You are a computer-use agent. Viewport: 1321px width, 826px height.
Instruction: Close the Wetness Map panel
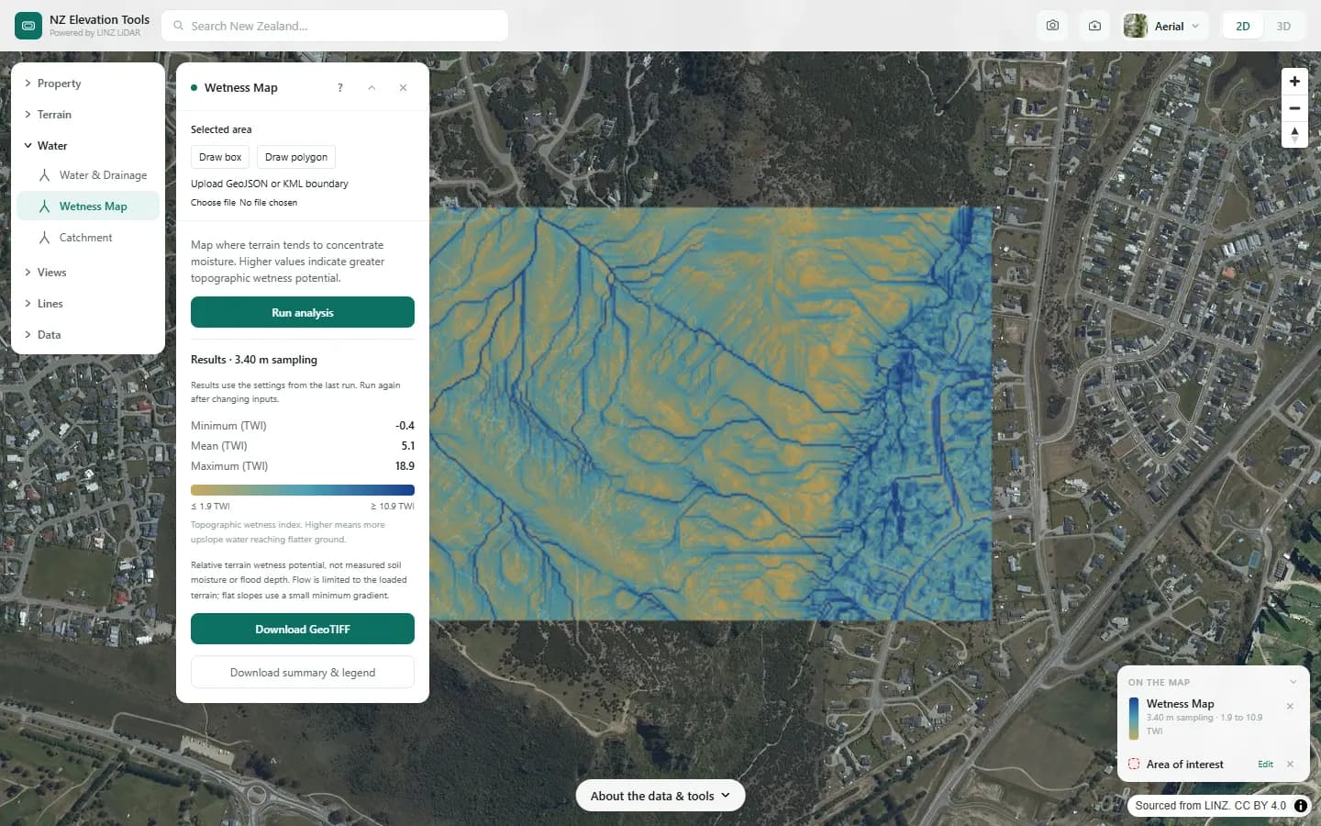point(403,88)
